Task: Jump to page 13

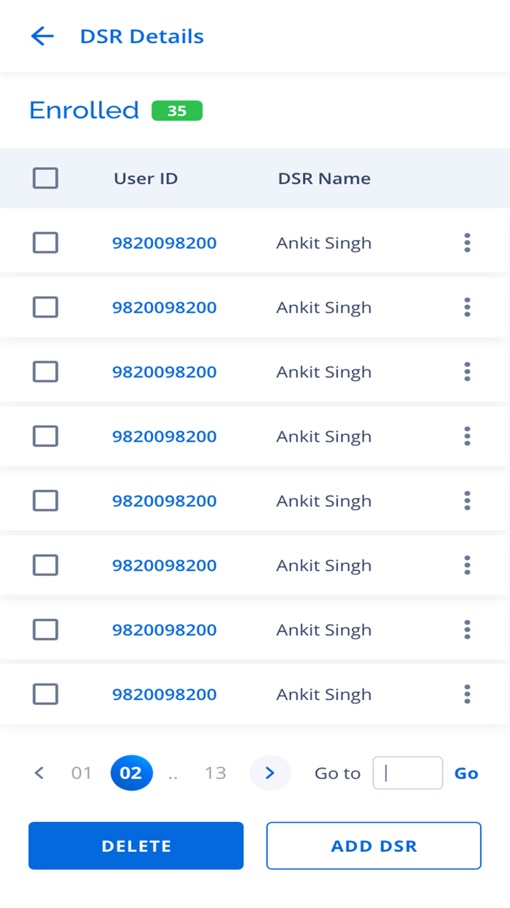Action: click(216, 773)
